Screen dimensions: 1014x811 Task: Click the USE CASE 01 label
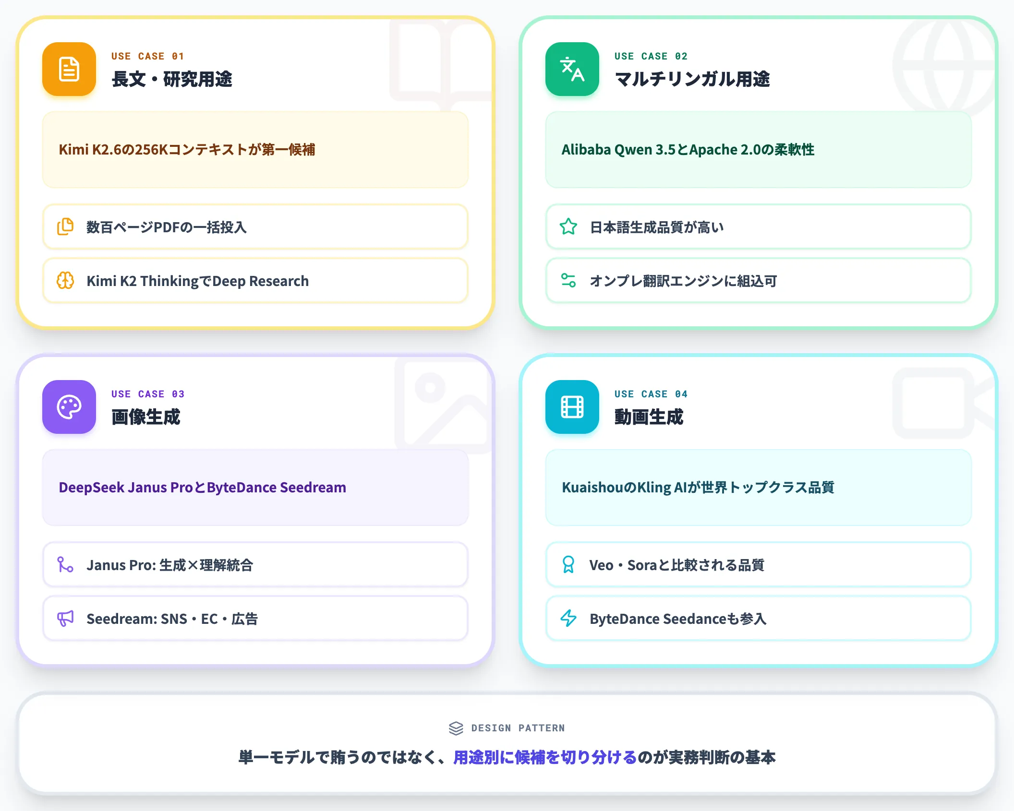pos(148,56)
